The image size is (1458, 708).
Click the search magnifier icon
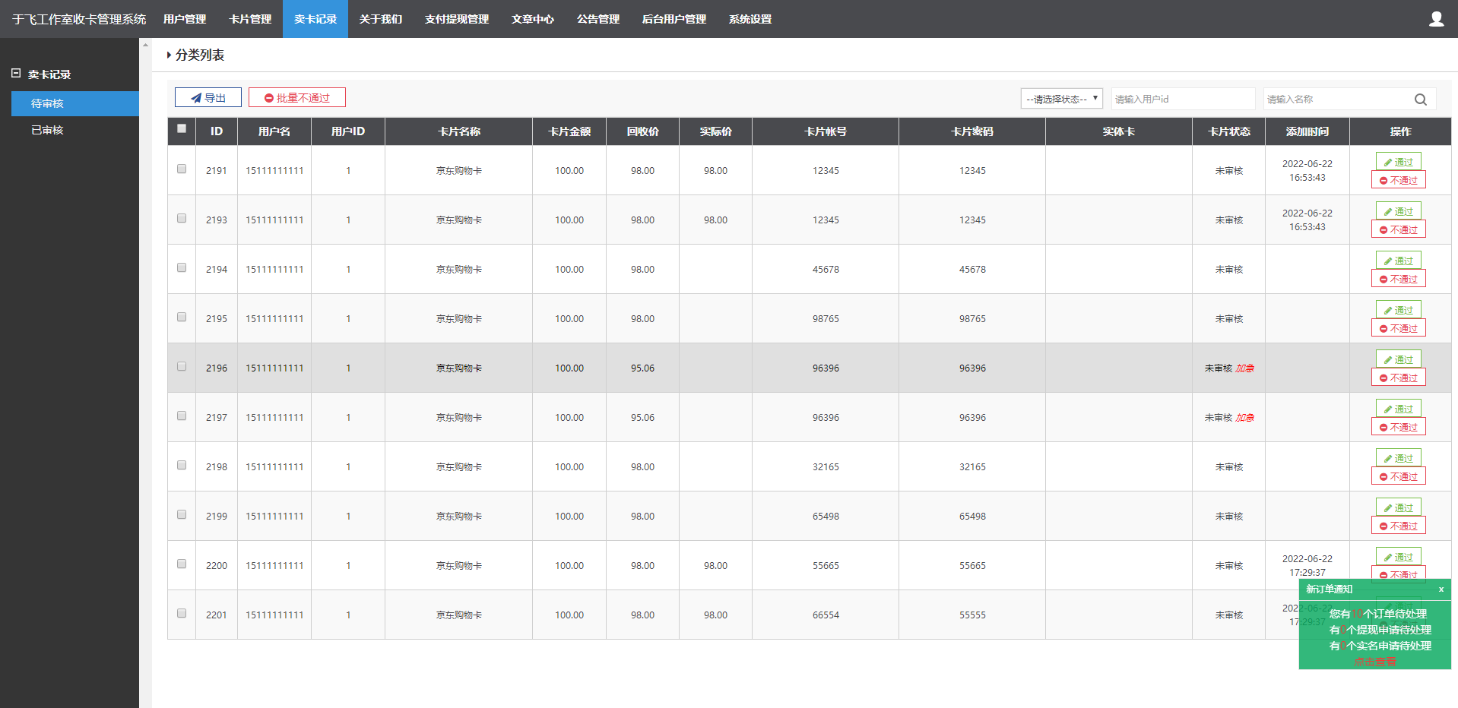click(x=1420, y=100)
